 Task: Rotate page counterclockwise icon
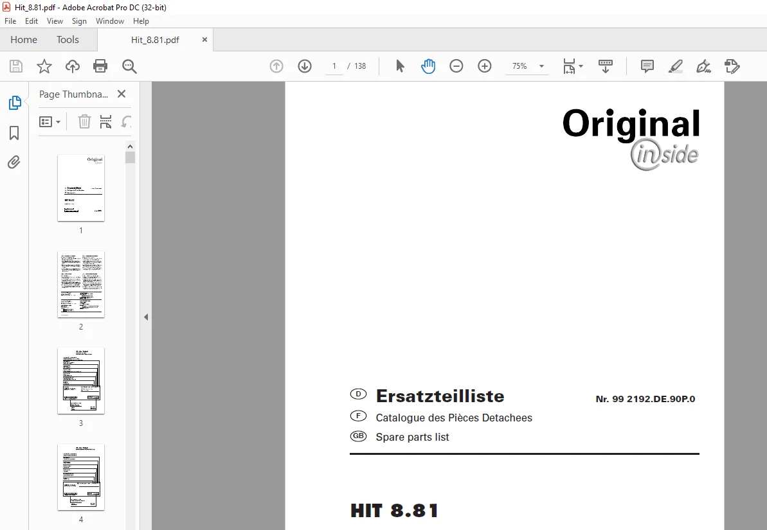pos(126,122)
